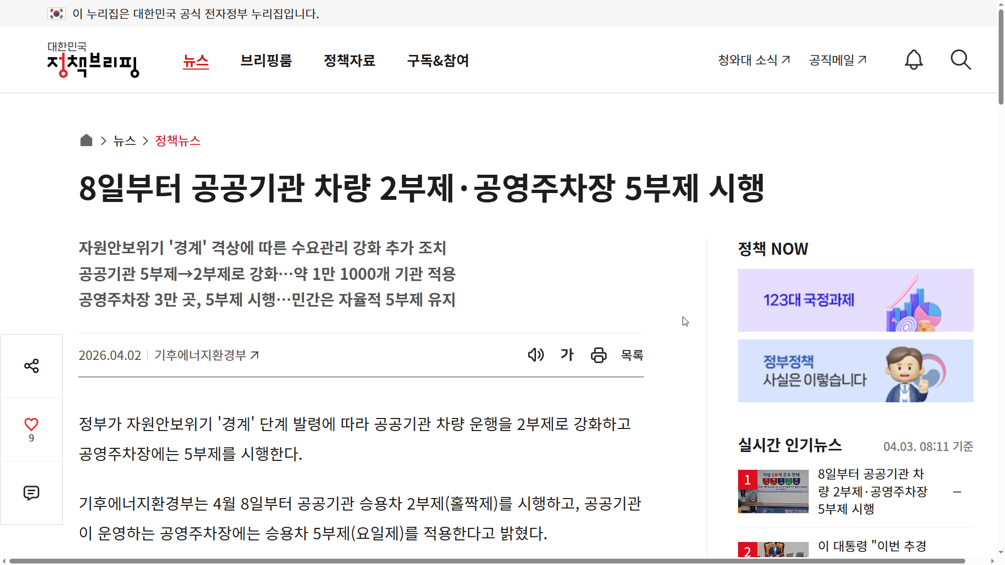Print the article
Viewport: 1005px width, 565px height.
click(598, 355)
